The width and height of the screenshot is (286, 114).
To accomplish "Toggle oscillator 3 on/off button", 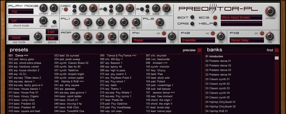I will coord(142,9).
